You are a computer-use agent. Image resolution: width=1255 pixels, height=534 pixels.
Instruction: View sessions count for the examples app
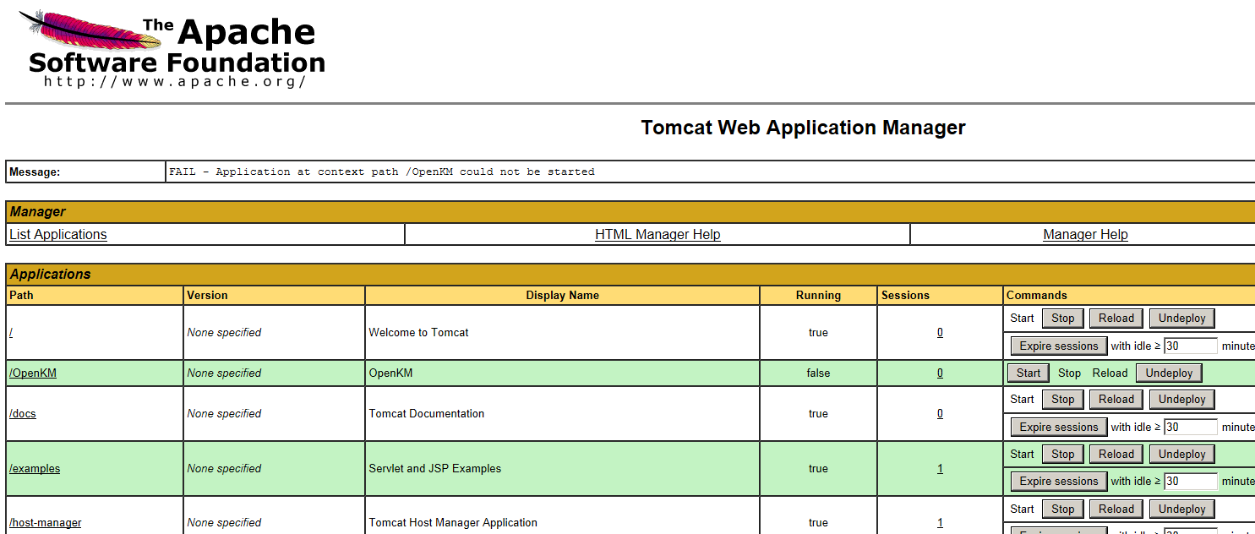(940, 467)
